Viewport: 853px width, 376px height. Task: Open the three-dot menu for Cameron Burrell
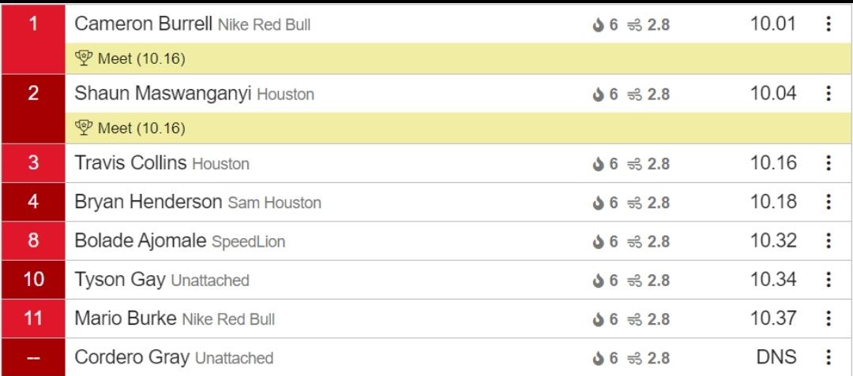(x=828, y=24)
